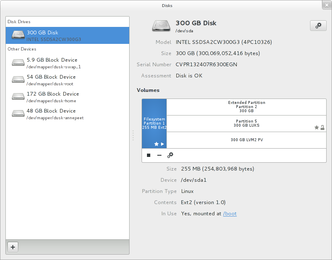Open disk options gear menu at top right

click(318, 26)
